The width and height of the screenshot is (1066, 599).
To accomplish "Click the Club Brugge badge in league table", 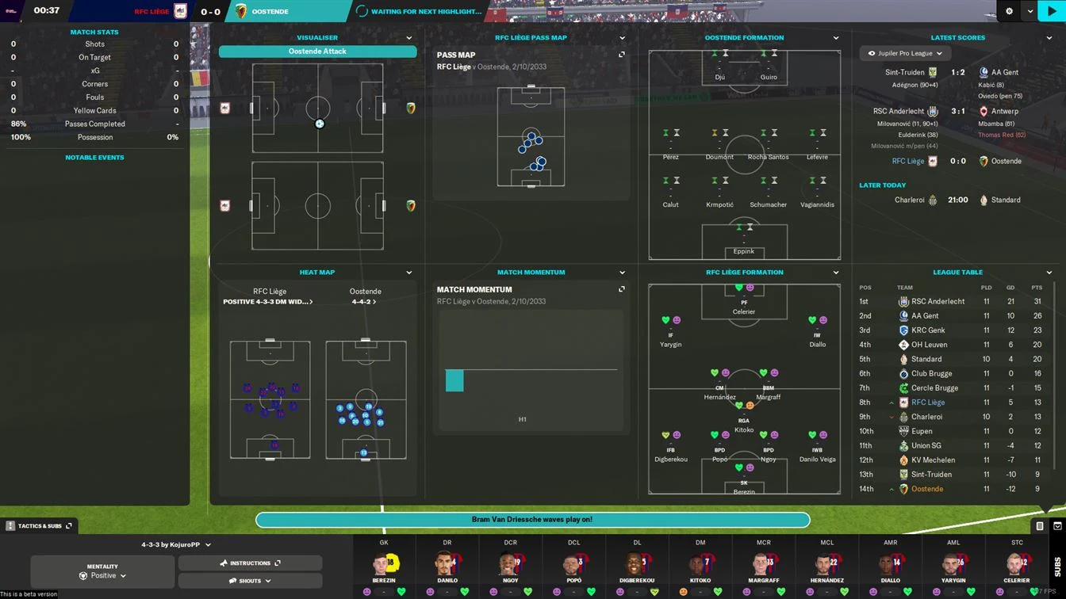I will 903,373.
